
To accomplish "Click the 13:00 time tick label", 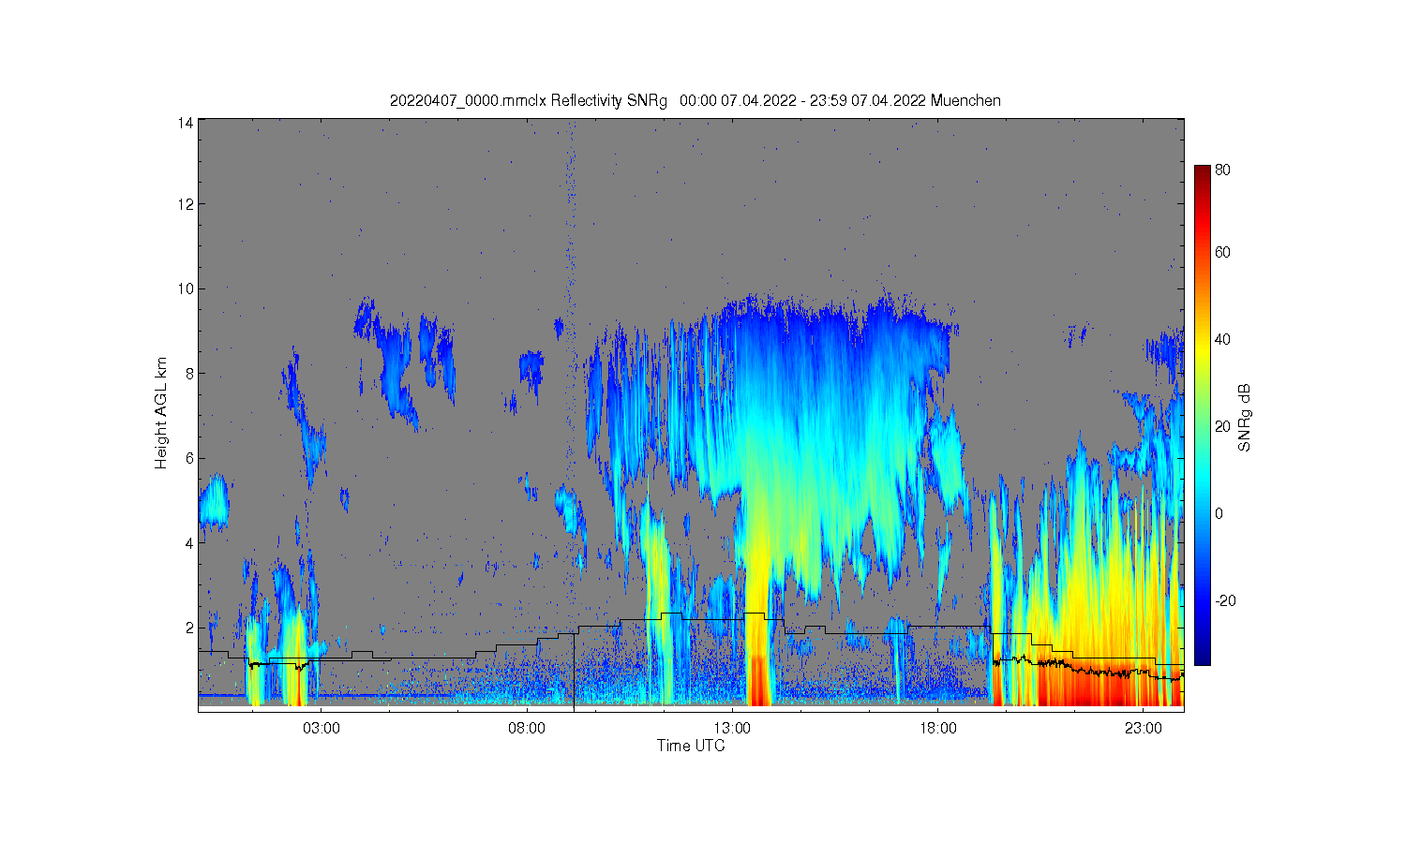I will 732,728.
